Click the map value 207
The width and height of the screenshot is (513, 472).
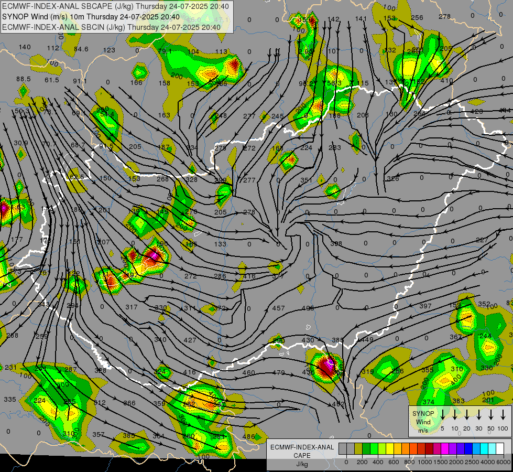click(x=103, y=242)
